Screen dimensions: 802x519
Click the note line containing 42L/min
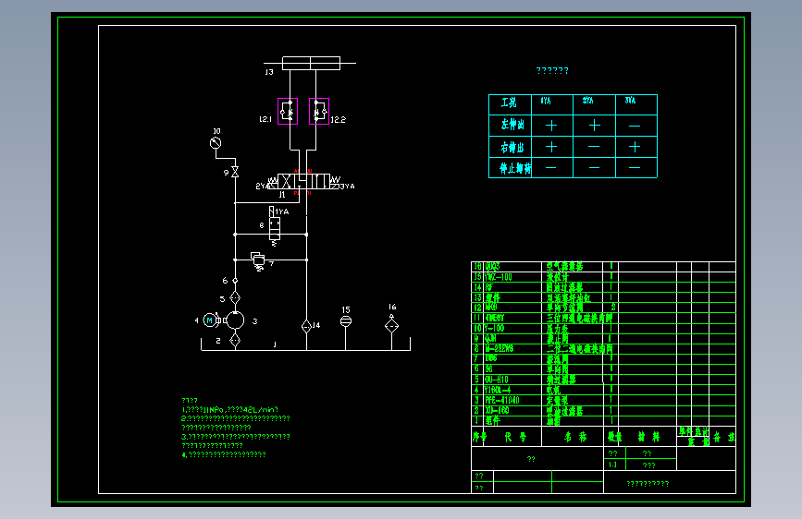pos(230,410)
